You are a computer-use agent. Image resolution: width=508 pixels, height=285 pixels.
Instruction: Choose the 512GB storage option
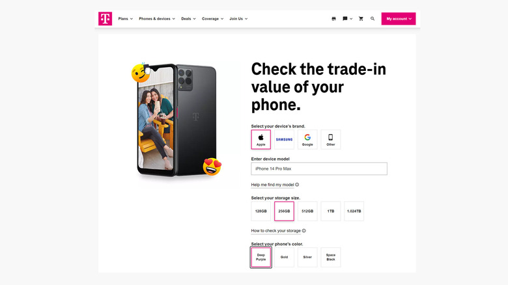pyautogui.click(x=307, y=211)
